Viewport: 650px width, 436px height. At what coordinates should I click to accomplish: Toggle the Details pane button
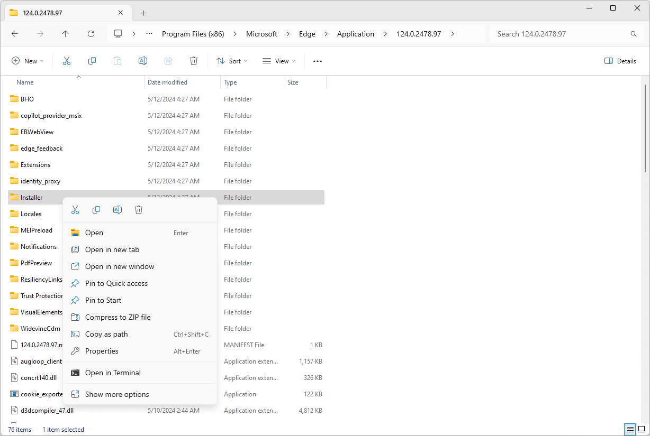pos(620,61)
